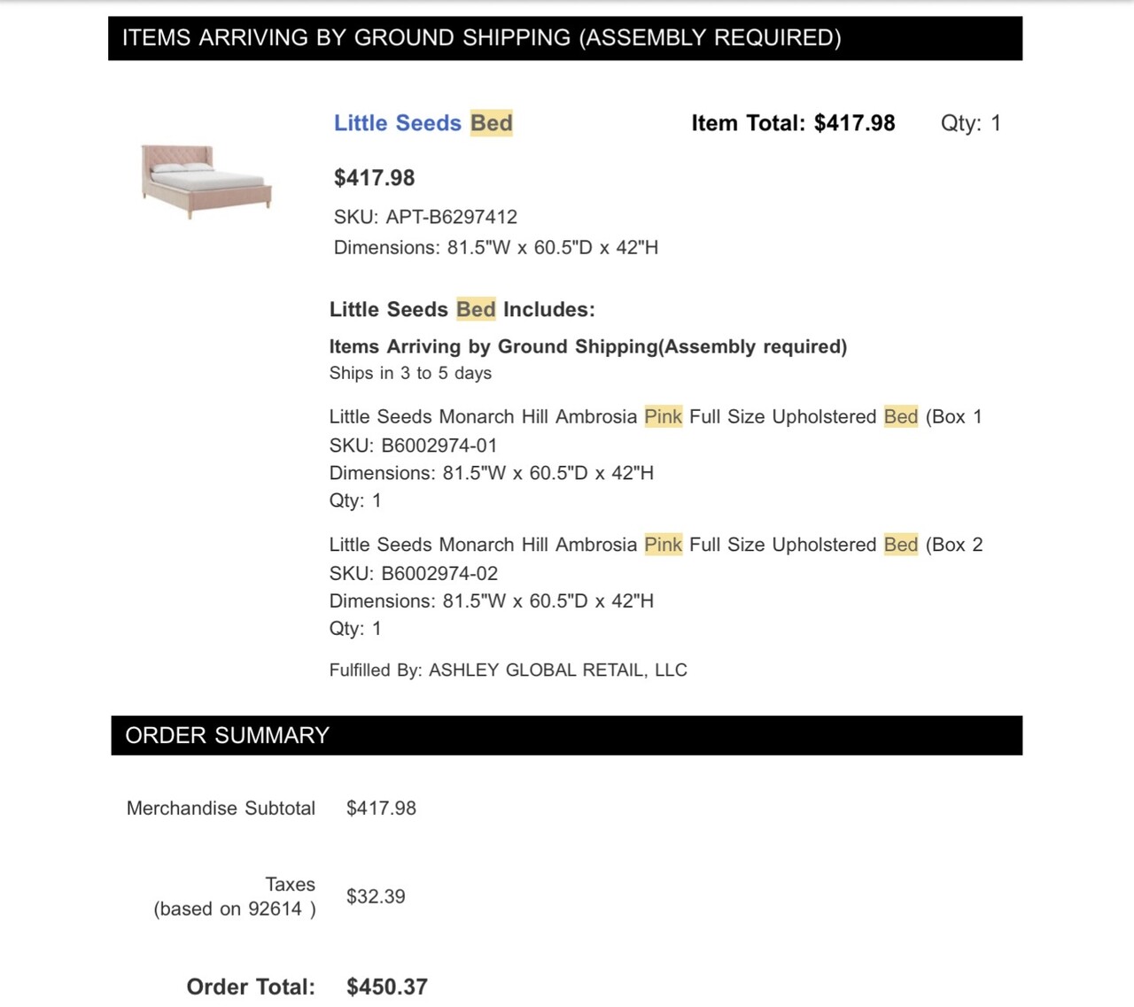Click the $417.98 price under product title
The height and width of the screenshot is (1007, 1134).
coord(374,178)
